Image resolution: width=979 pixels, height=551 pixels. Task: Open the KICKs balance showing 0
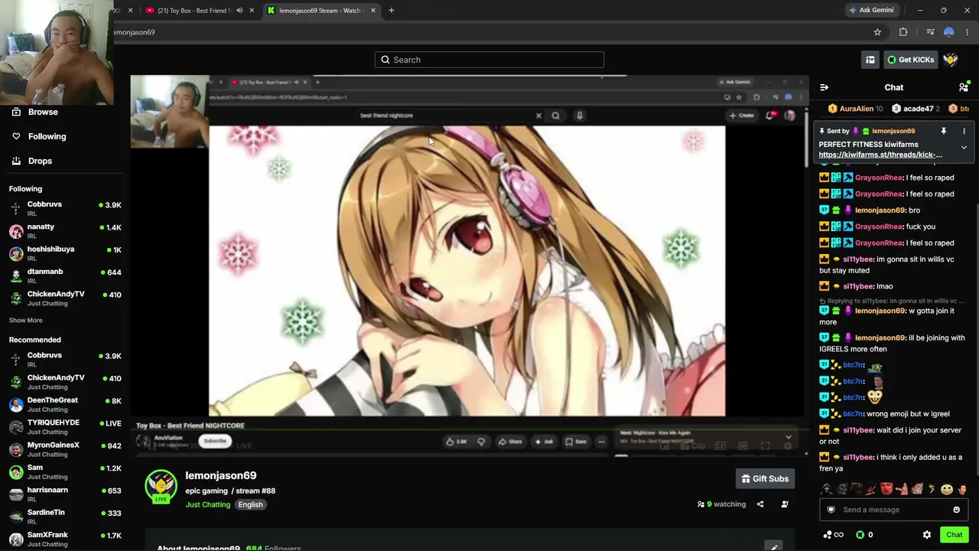pyautogui.click(x=864, y=535)
